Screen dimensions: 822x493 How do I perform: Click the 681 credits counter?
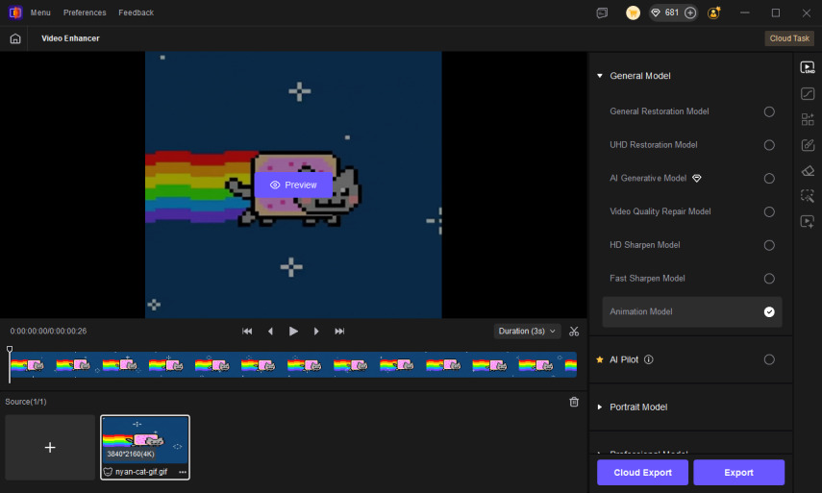point(672,12)
